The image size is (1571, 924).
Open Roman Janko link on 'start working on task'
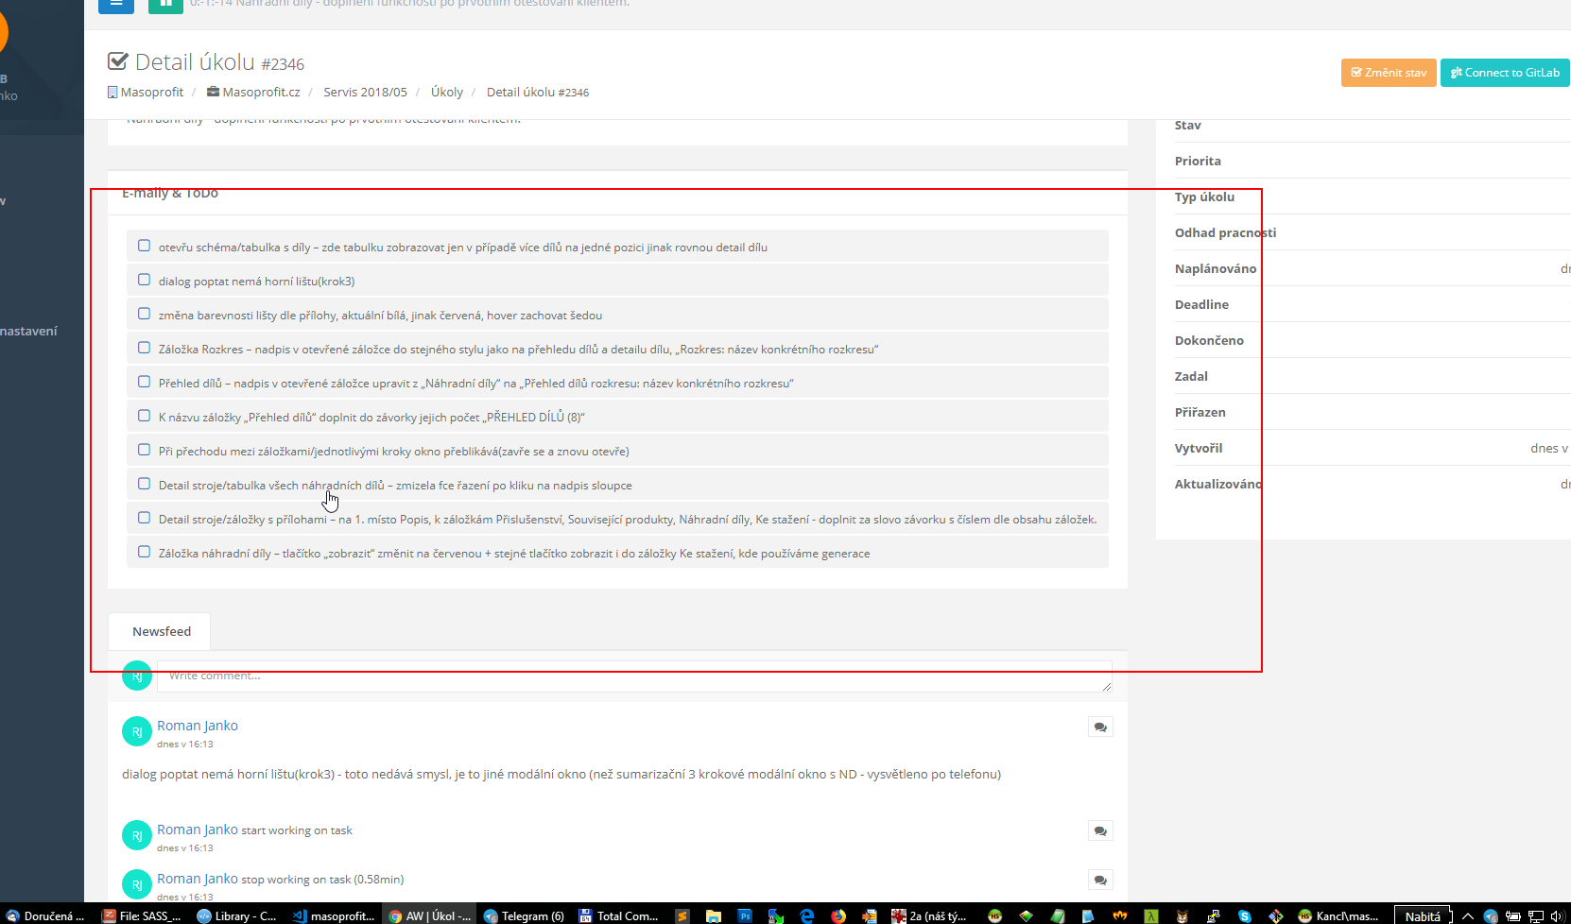tap(198, 830)
